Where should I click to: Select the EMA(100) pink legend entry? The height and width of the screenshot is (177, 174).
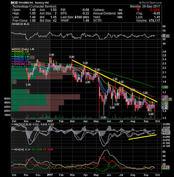(x=21, y=64)
